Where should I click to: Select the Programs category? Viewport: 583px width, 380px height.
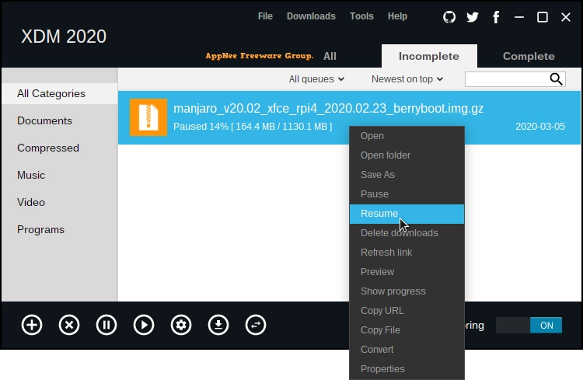pyautogui.click(x=60, y=230)
